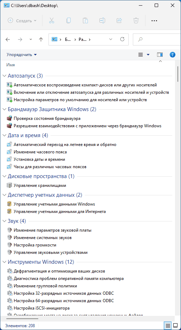The height and width of the screenshot is (330, 181).
Task: Click vault icon beside Управление учетными данными Windows
Action: click(x=9, y=204)
